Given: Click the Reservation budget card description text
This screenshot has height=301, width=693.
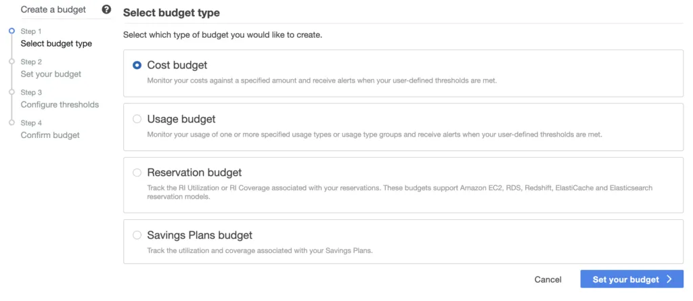Looking at the screenshot, I should (399, 192).
